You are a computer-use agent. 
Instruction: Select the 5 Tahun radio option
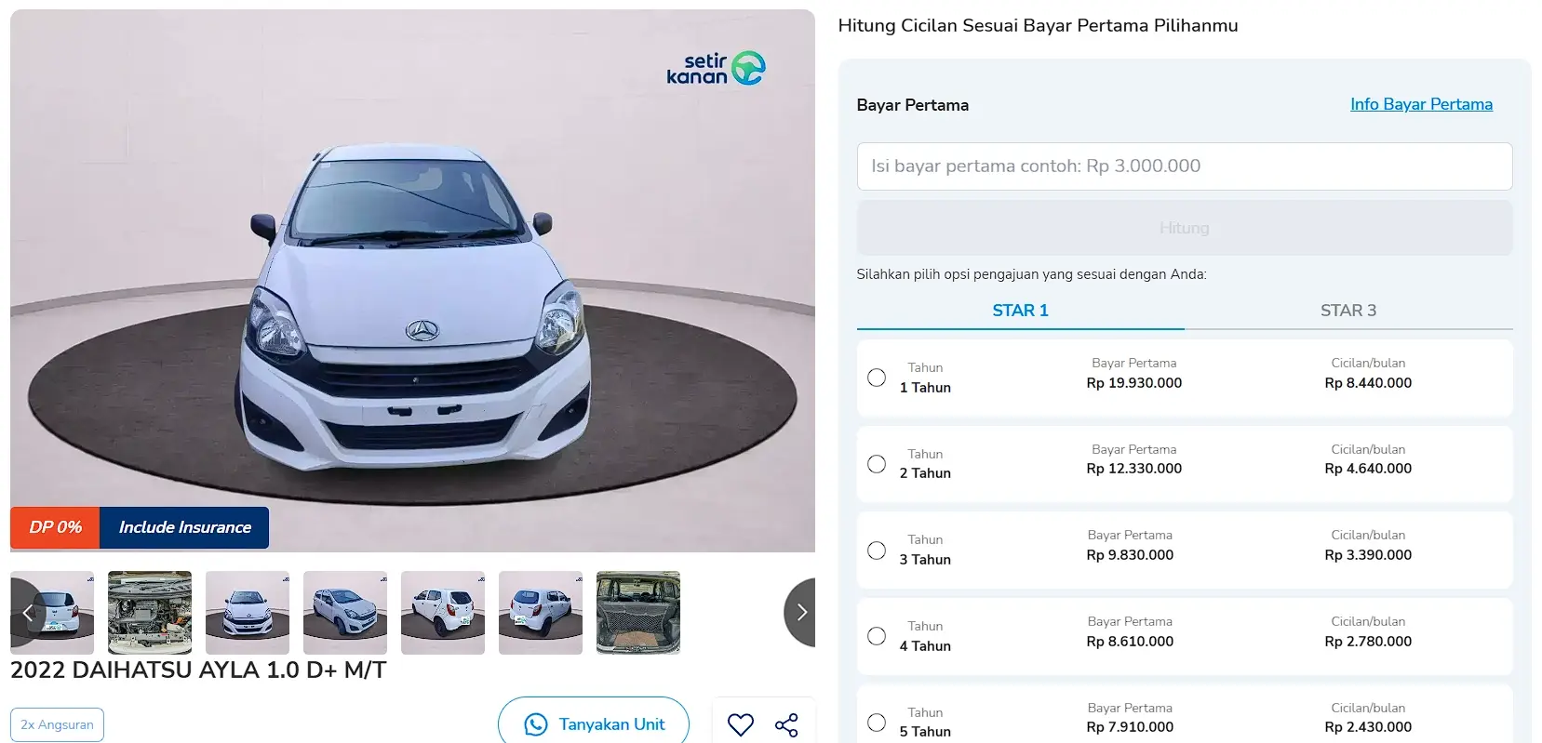tap(877, 723)
